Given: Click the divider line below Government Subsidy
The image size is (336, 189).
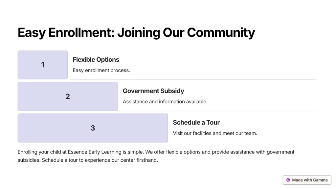Looking at the screenshot, I should click(x=218, y=111).
